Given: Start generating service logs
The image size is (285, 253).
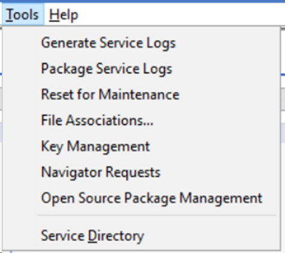Looking at the screenshot, I should click(141, 43).
